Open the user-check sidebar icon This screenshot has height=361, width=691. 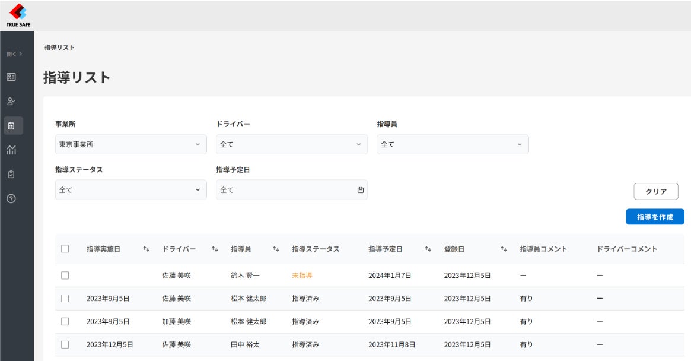click(x=11, y=102)
